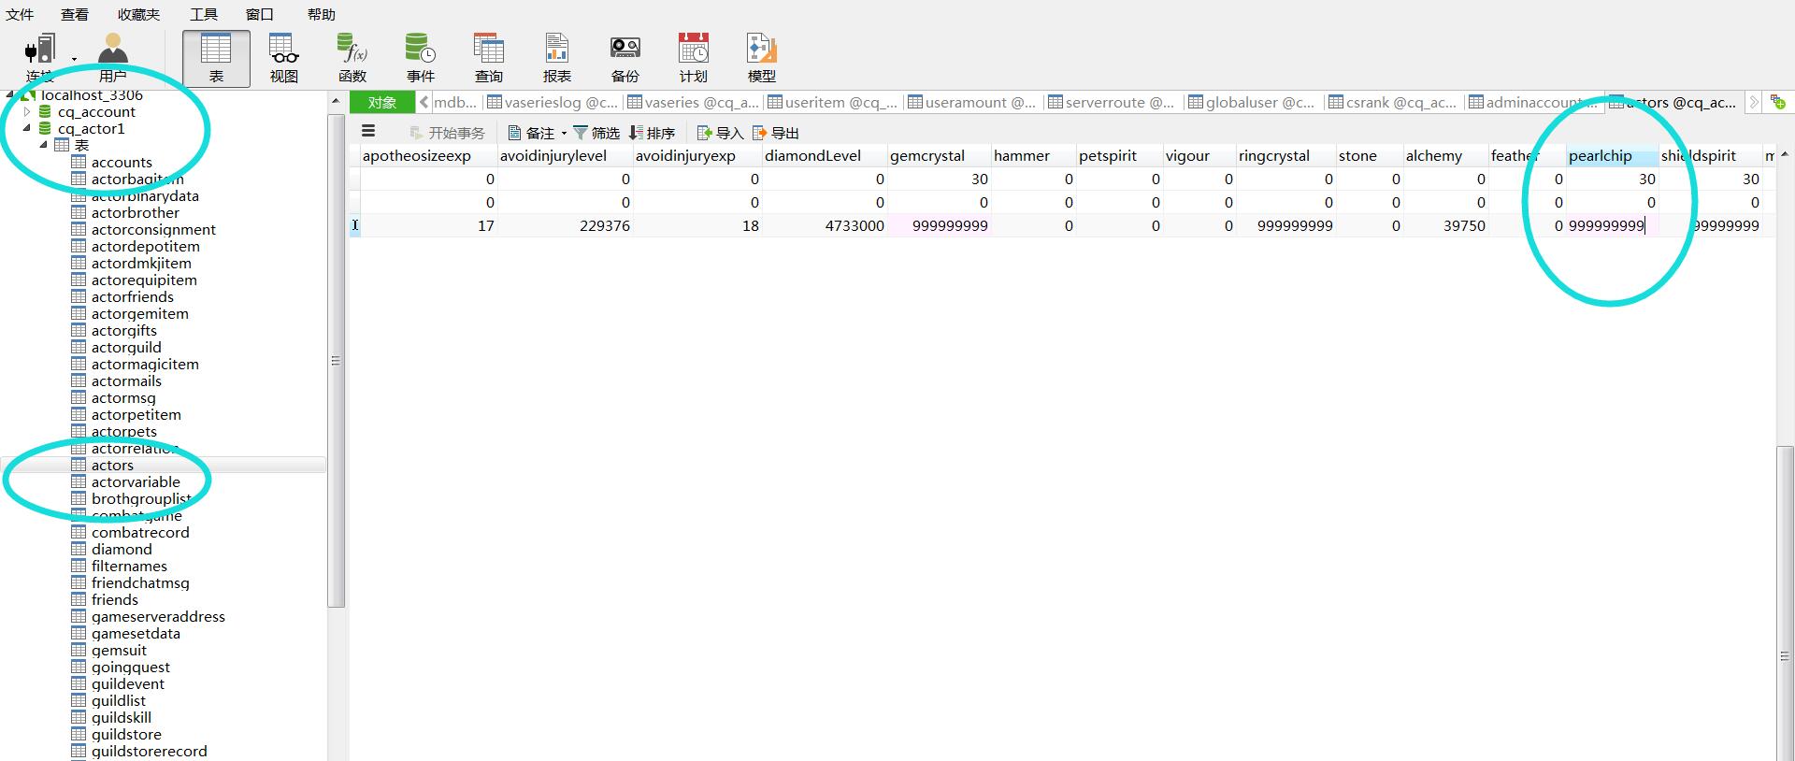
Task: Select the actorvariable table in tree
Action: [136, 482]
